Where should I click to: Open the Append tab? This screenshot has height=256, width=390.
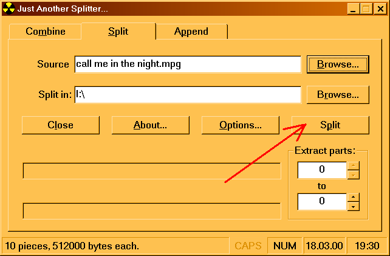click(191, 32)
